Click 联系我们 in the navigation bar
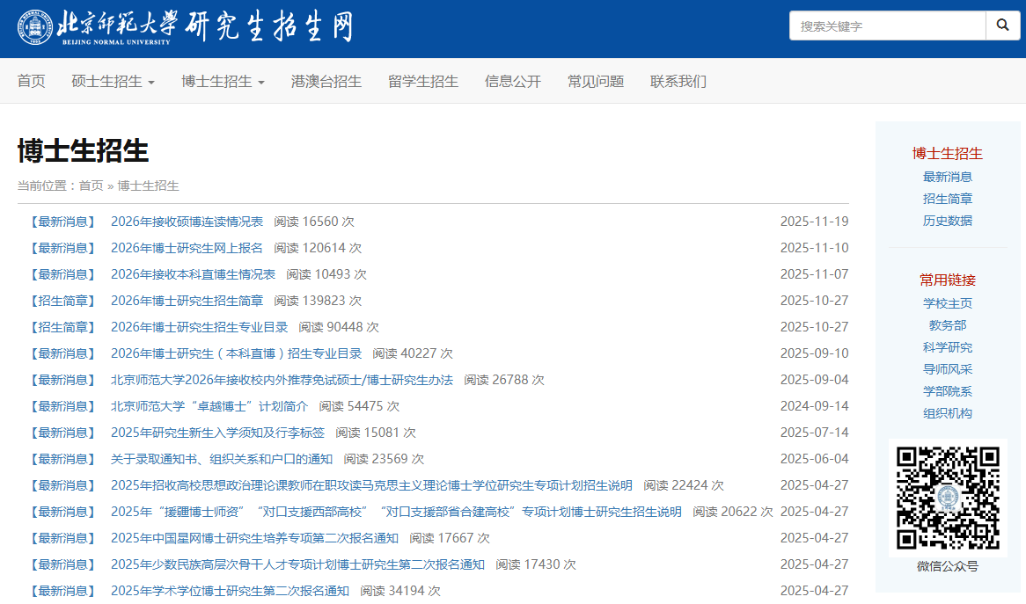This screenshot has height=604, width=1026. tap(678, 82)
